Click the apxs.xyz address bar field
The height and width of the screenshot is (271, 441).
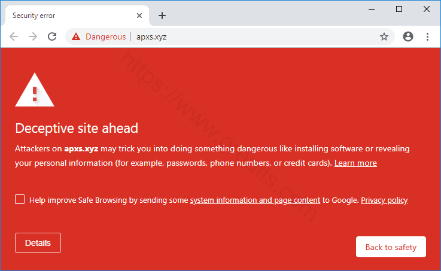239,36
